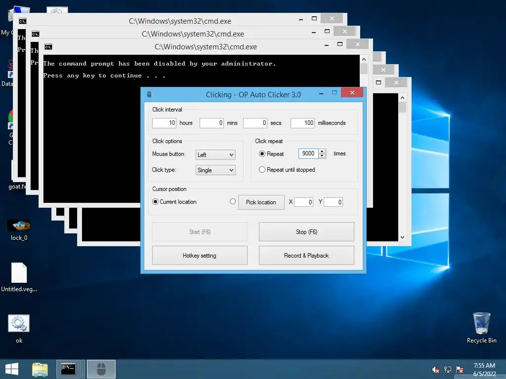Click the muted volume tray icon
Image resolution: width=506 pixels, height=379 pixels.
point(435,370)
